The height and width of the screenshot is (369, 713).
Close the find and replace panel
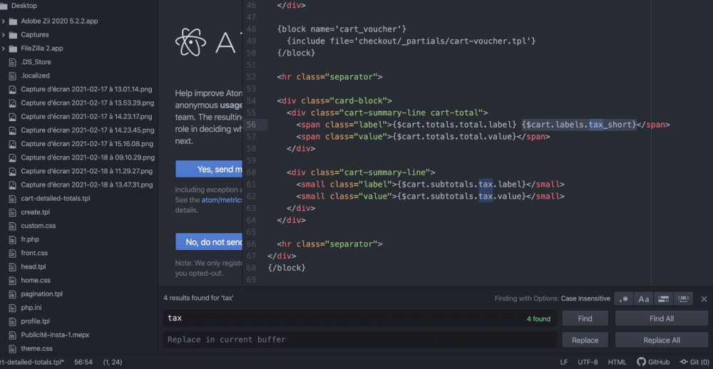(x=704, y=299)
